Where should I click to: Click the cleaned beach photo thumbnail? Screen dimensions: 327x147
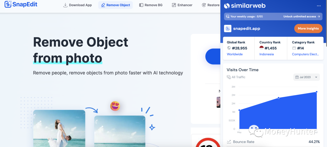pos(120,131)
